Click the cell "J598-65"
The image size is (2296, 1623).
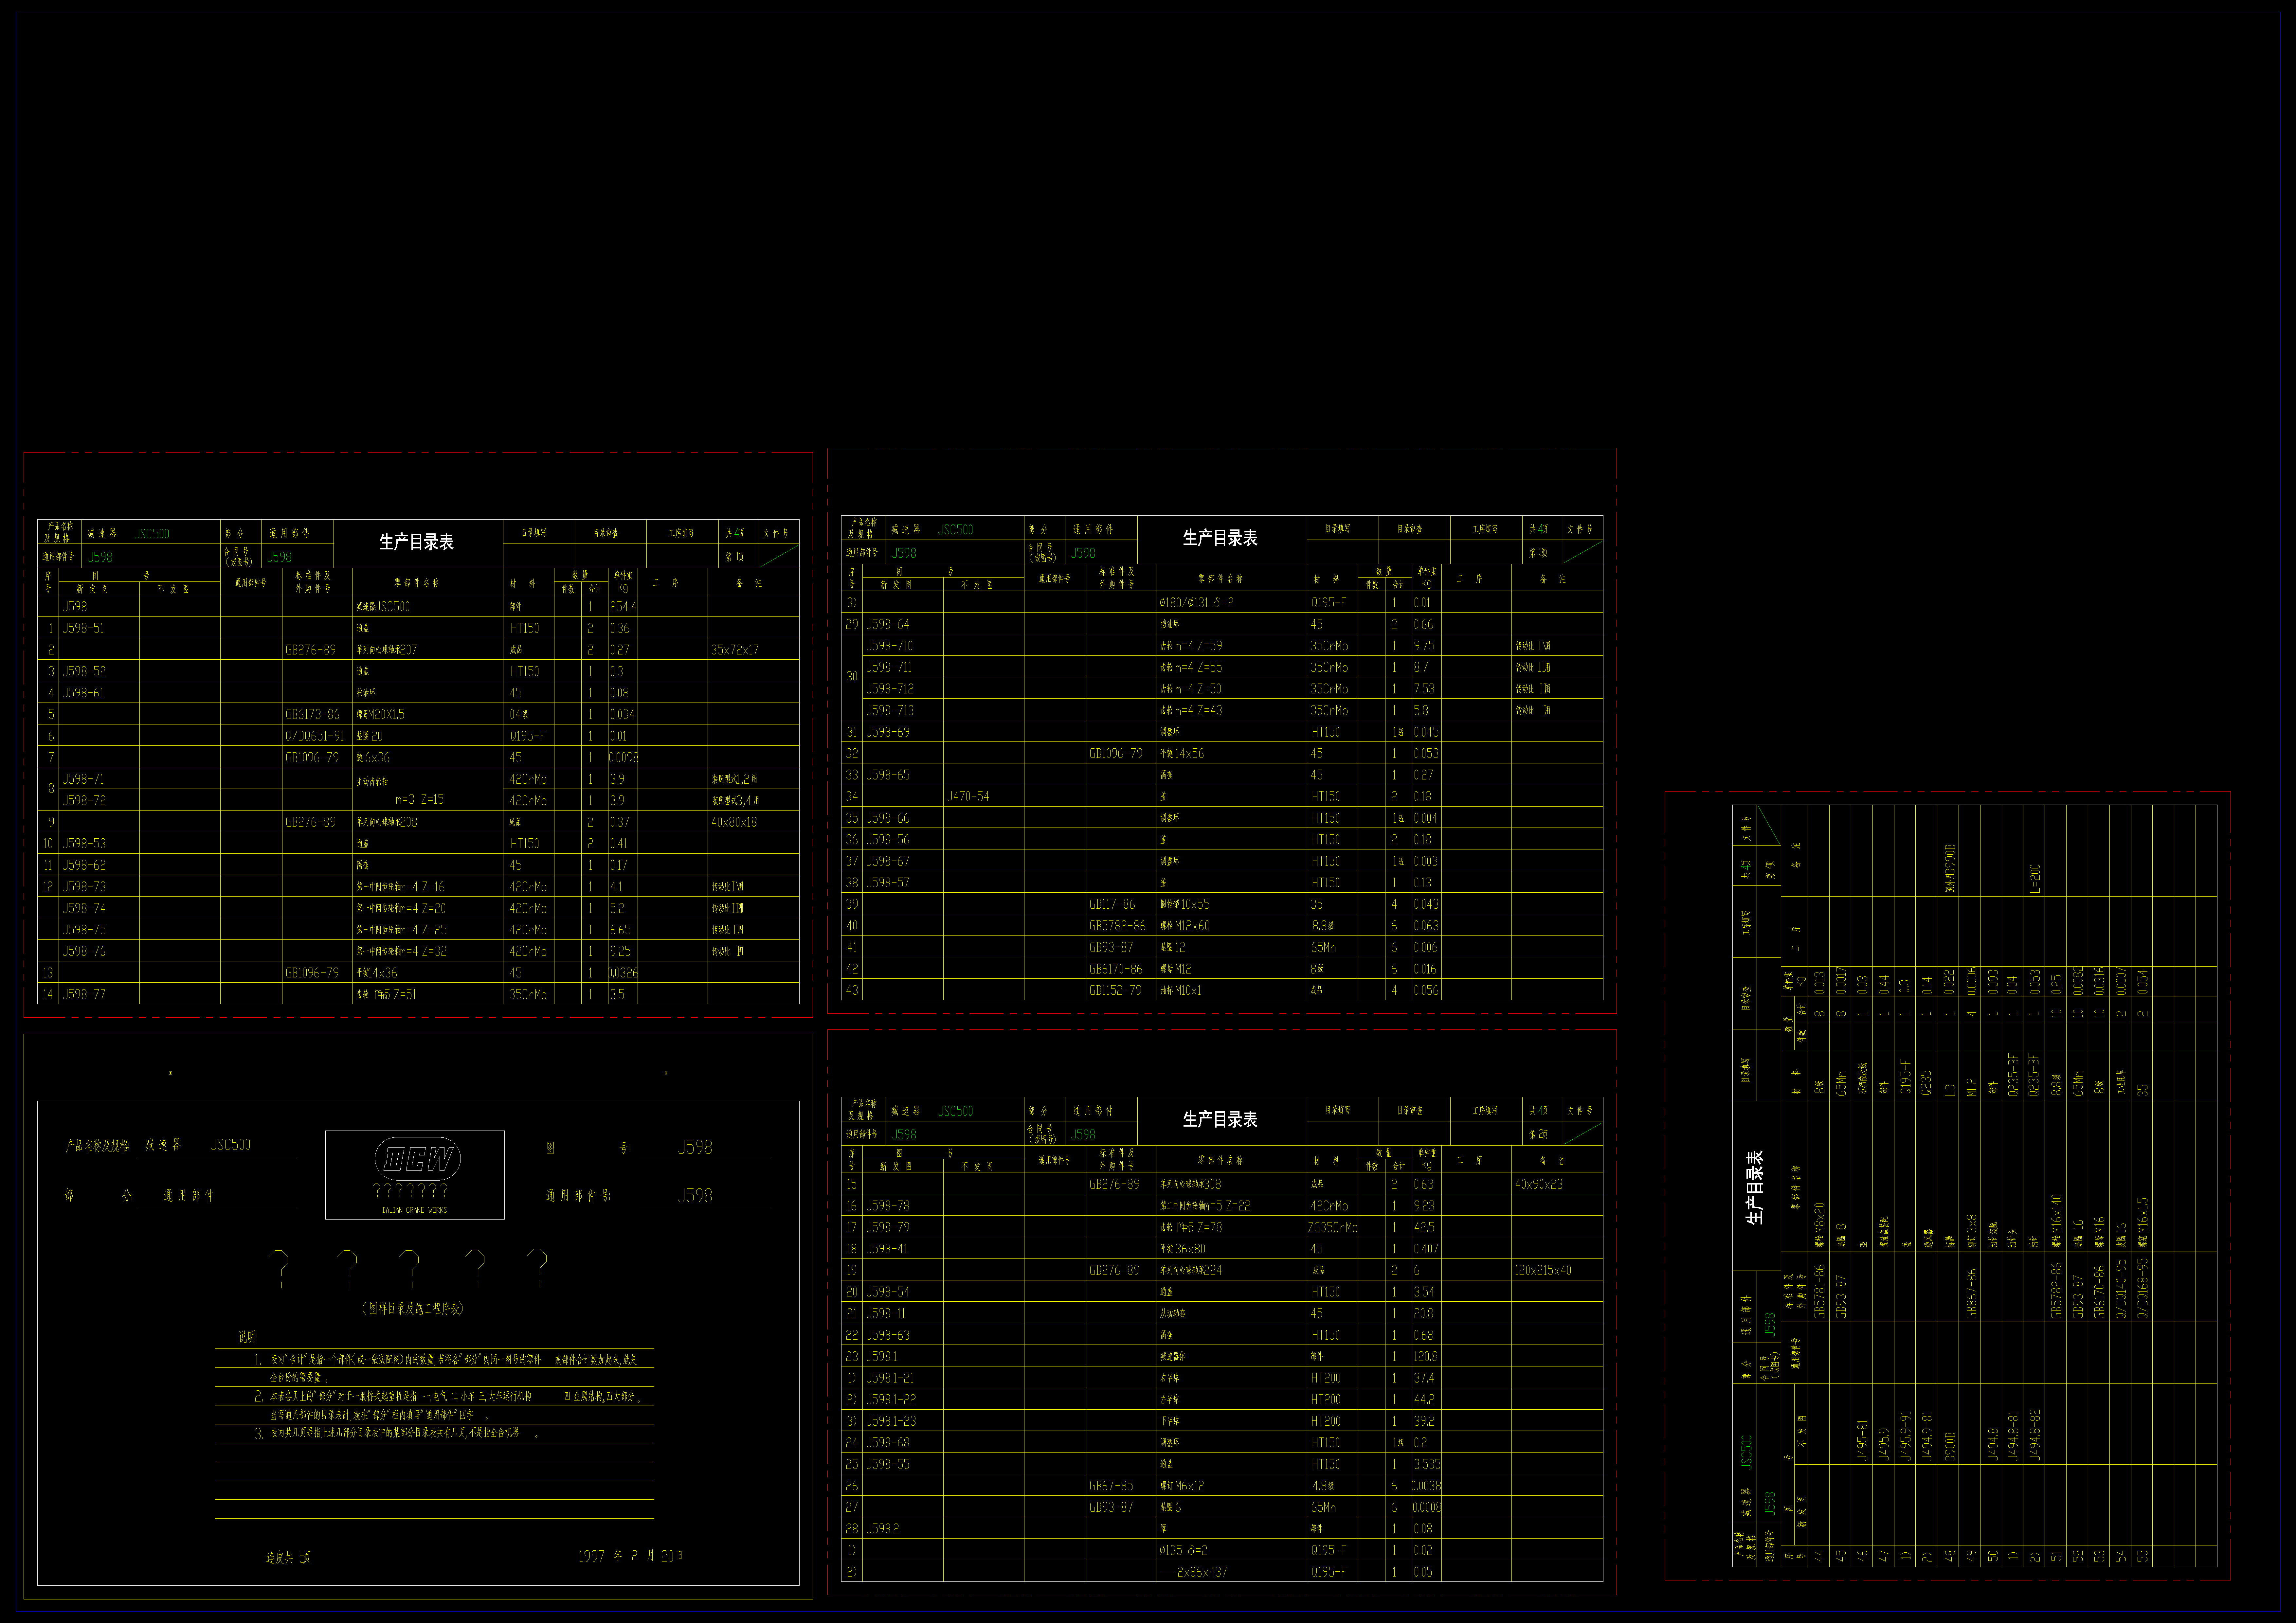[x=888, y=775]
